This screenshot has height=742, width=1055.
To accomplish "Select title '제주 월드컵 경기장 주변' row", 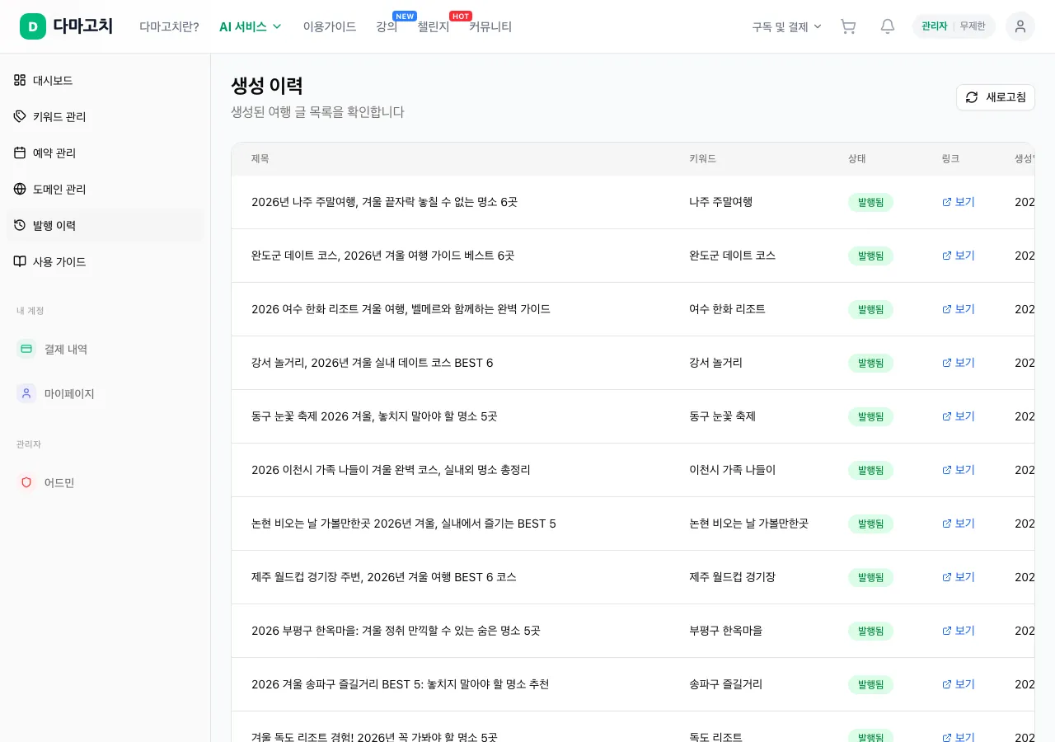I will tap(384, 577).
